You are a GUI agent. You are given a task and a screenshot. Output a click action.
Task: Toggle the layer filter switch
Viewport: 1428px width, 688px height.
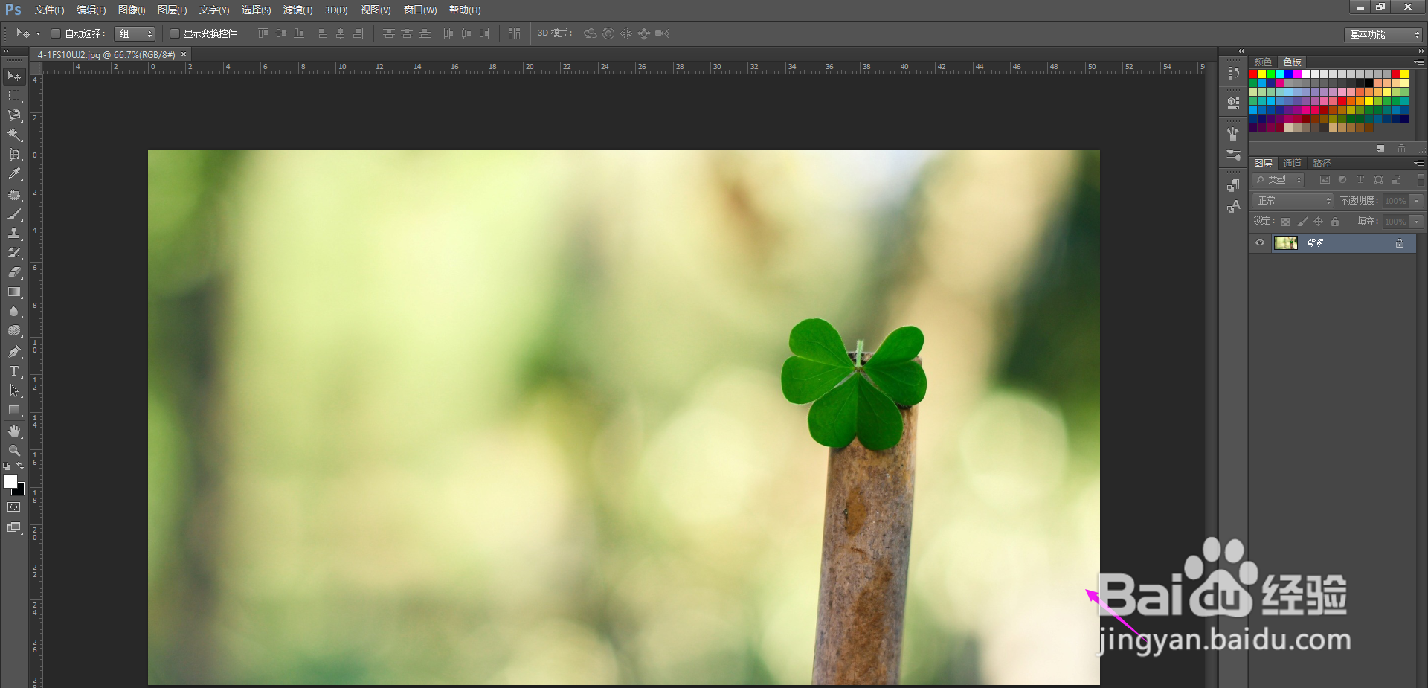point(1421,179)
